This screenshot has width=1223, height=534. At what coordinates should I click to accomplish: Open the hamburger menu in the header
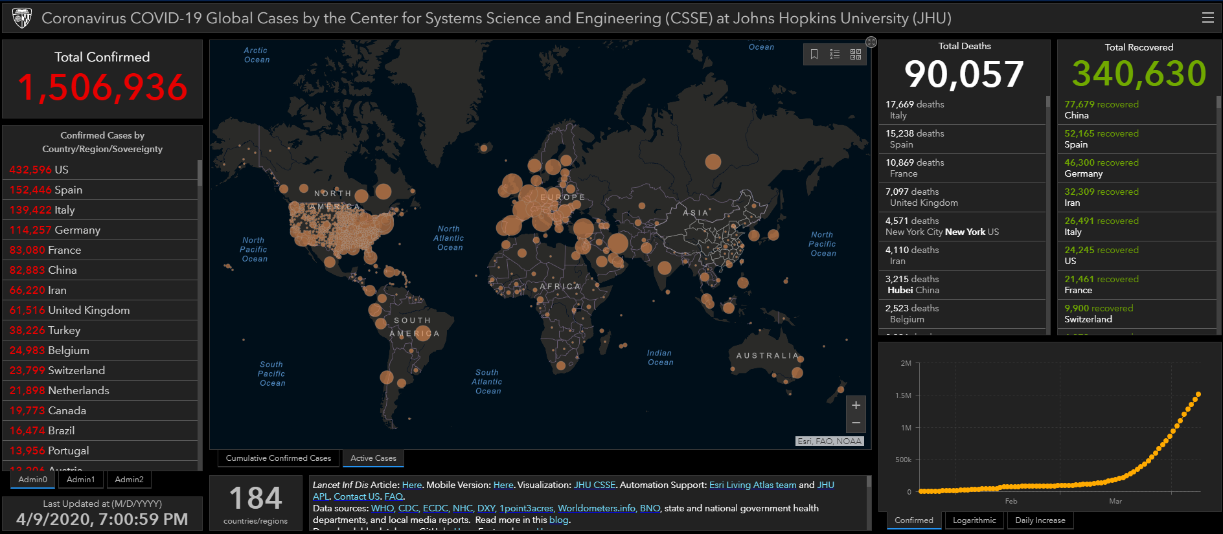tap(1207, 18)
